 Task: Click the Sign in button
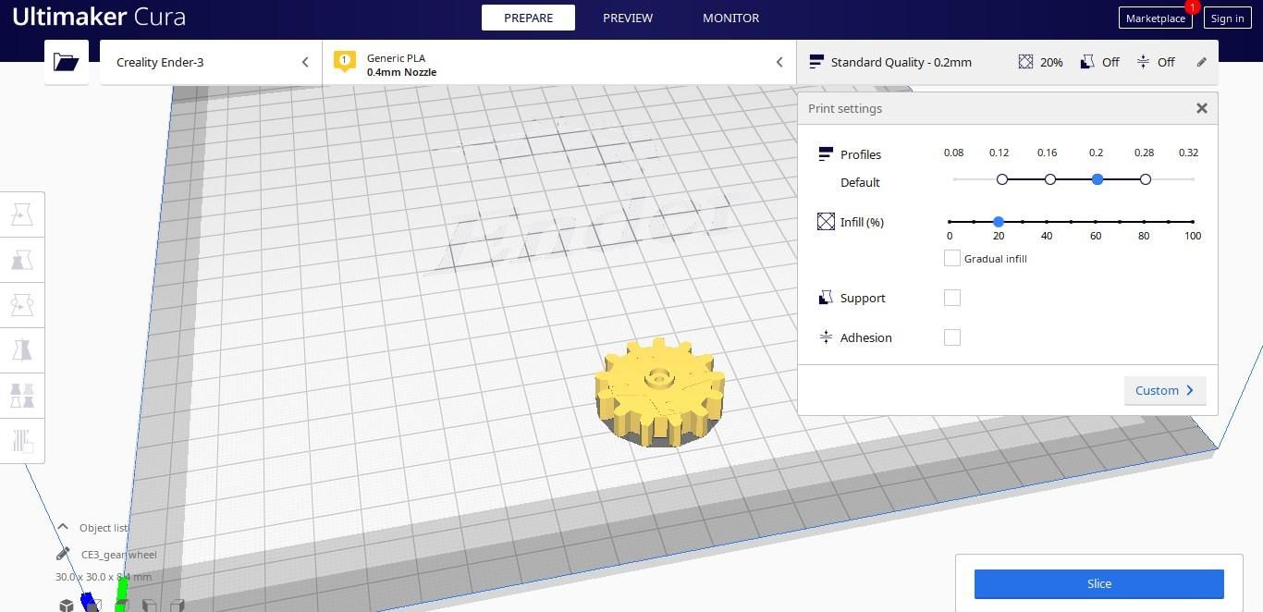click(x=1227, y=18)
